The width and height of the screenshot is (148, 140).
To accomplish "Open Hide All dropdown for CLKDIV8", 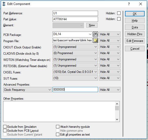I will [110, 53].
